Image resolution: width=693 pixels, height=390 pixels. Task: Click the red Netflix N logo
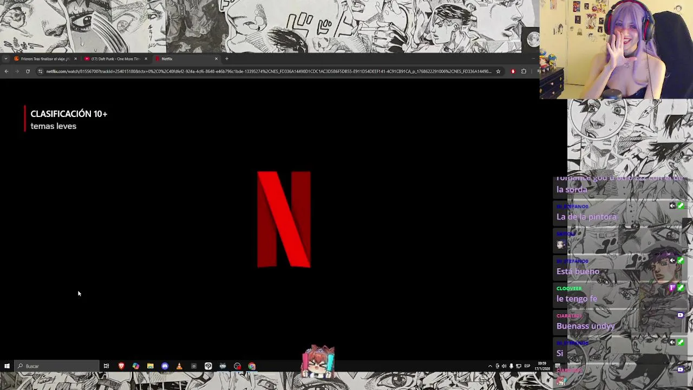[x=284, y=219]
